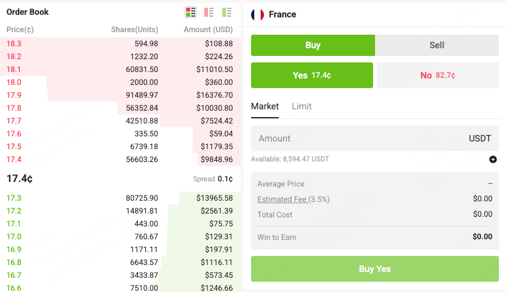
Task: Select the Buy toggle
Action: (313, 45)
